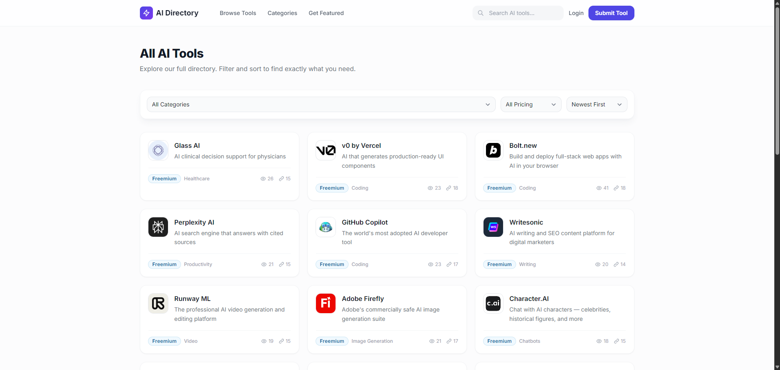The width and height of the screenshot is (780, 370).
Task: Click the Submit Tool button
Action: pyautogui.click(x=611, y=13)
